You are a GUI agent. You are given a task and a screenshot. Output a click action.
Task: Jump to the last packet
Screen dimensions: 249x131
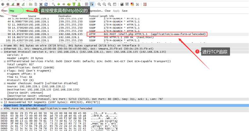point(79,4)
